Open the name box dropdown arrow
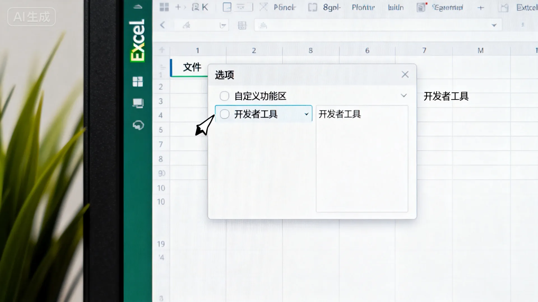This screenshot has height=302, width=538. 223,26
